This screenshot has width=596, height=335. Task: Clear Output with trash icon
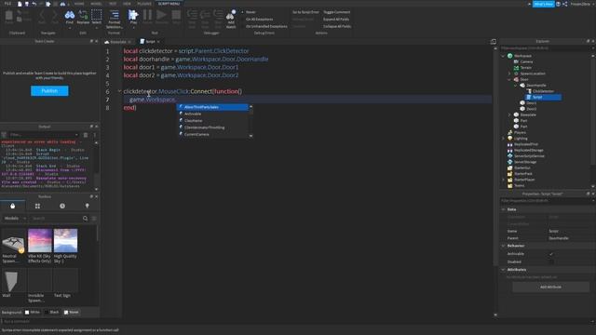click(x=86, y=135)
